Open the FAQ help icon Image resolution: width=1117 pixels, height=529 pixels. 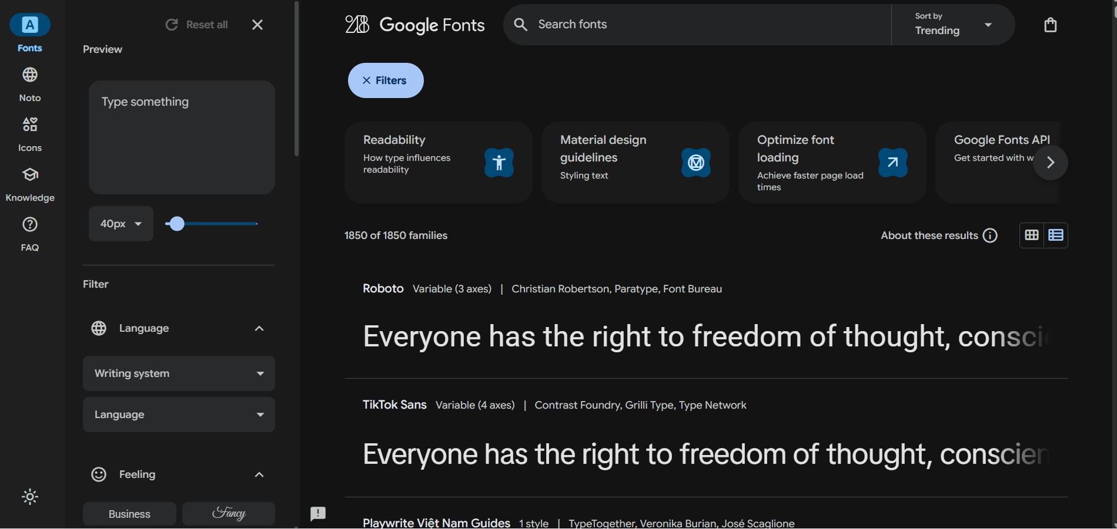[30, 224]
